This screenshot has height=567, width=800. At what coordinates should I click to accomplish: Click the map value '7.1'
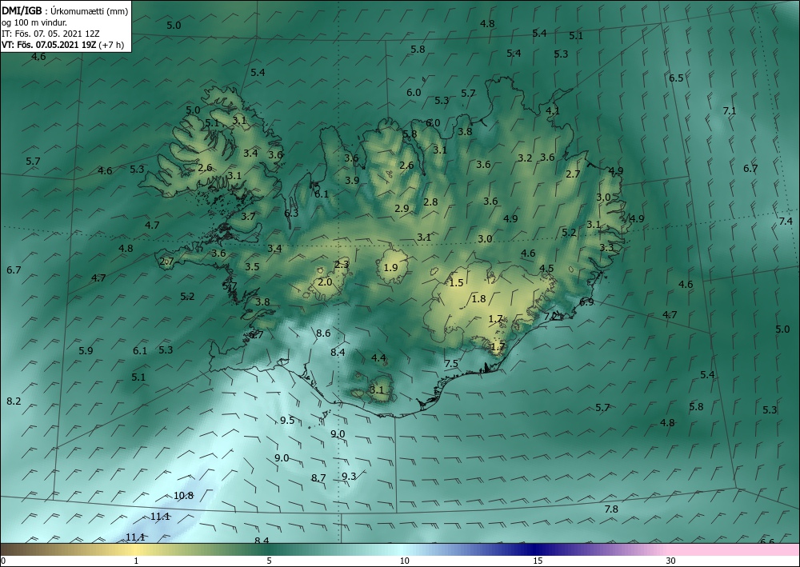[730, 110]
